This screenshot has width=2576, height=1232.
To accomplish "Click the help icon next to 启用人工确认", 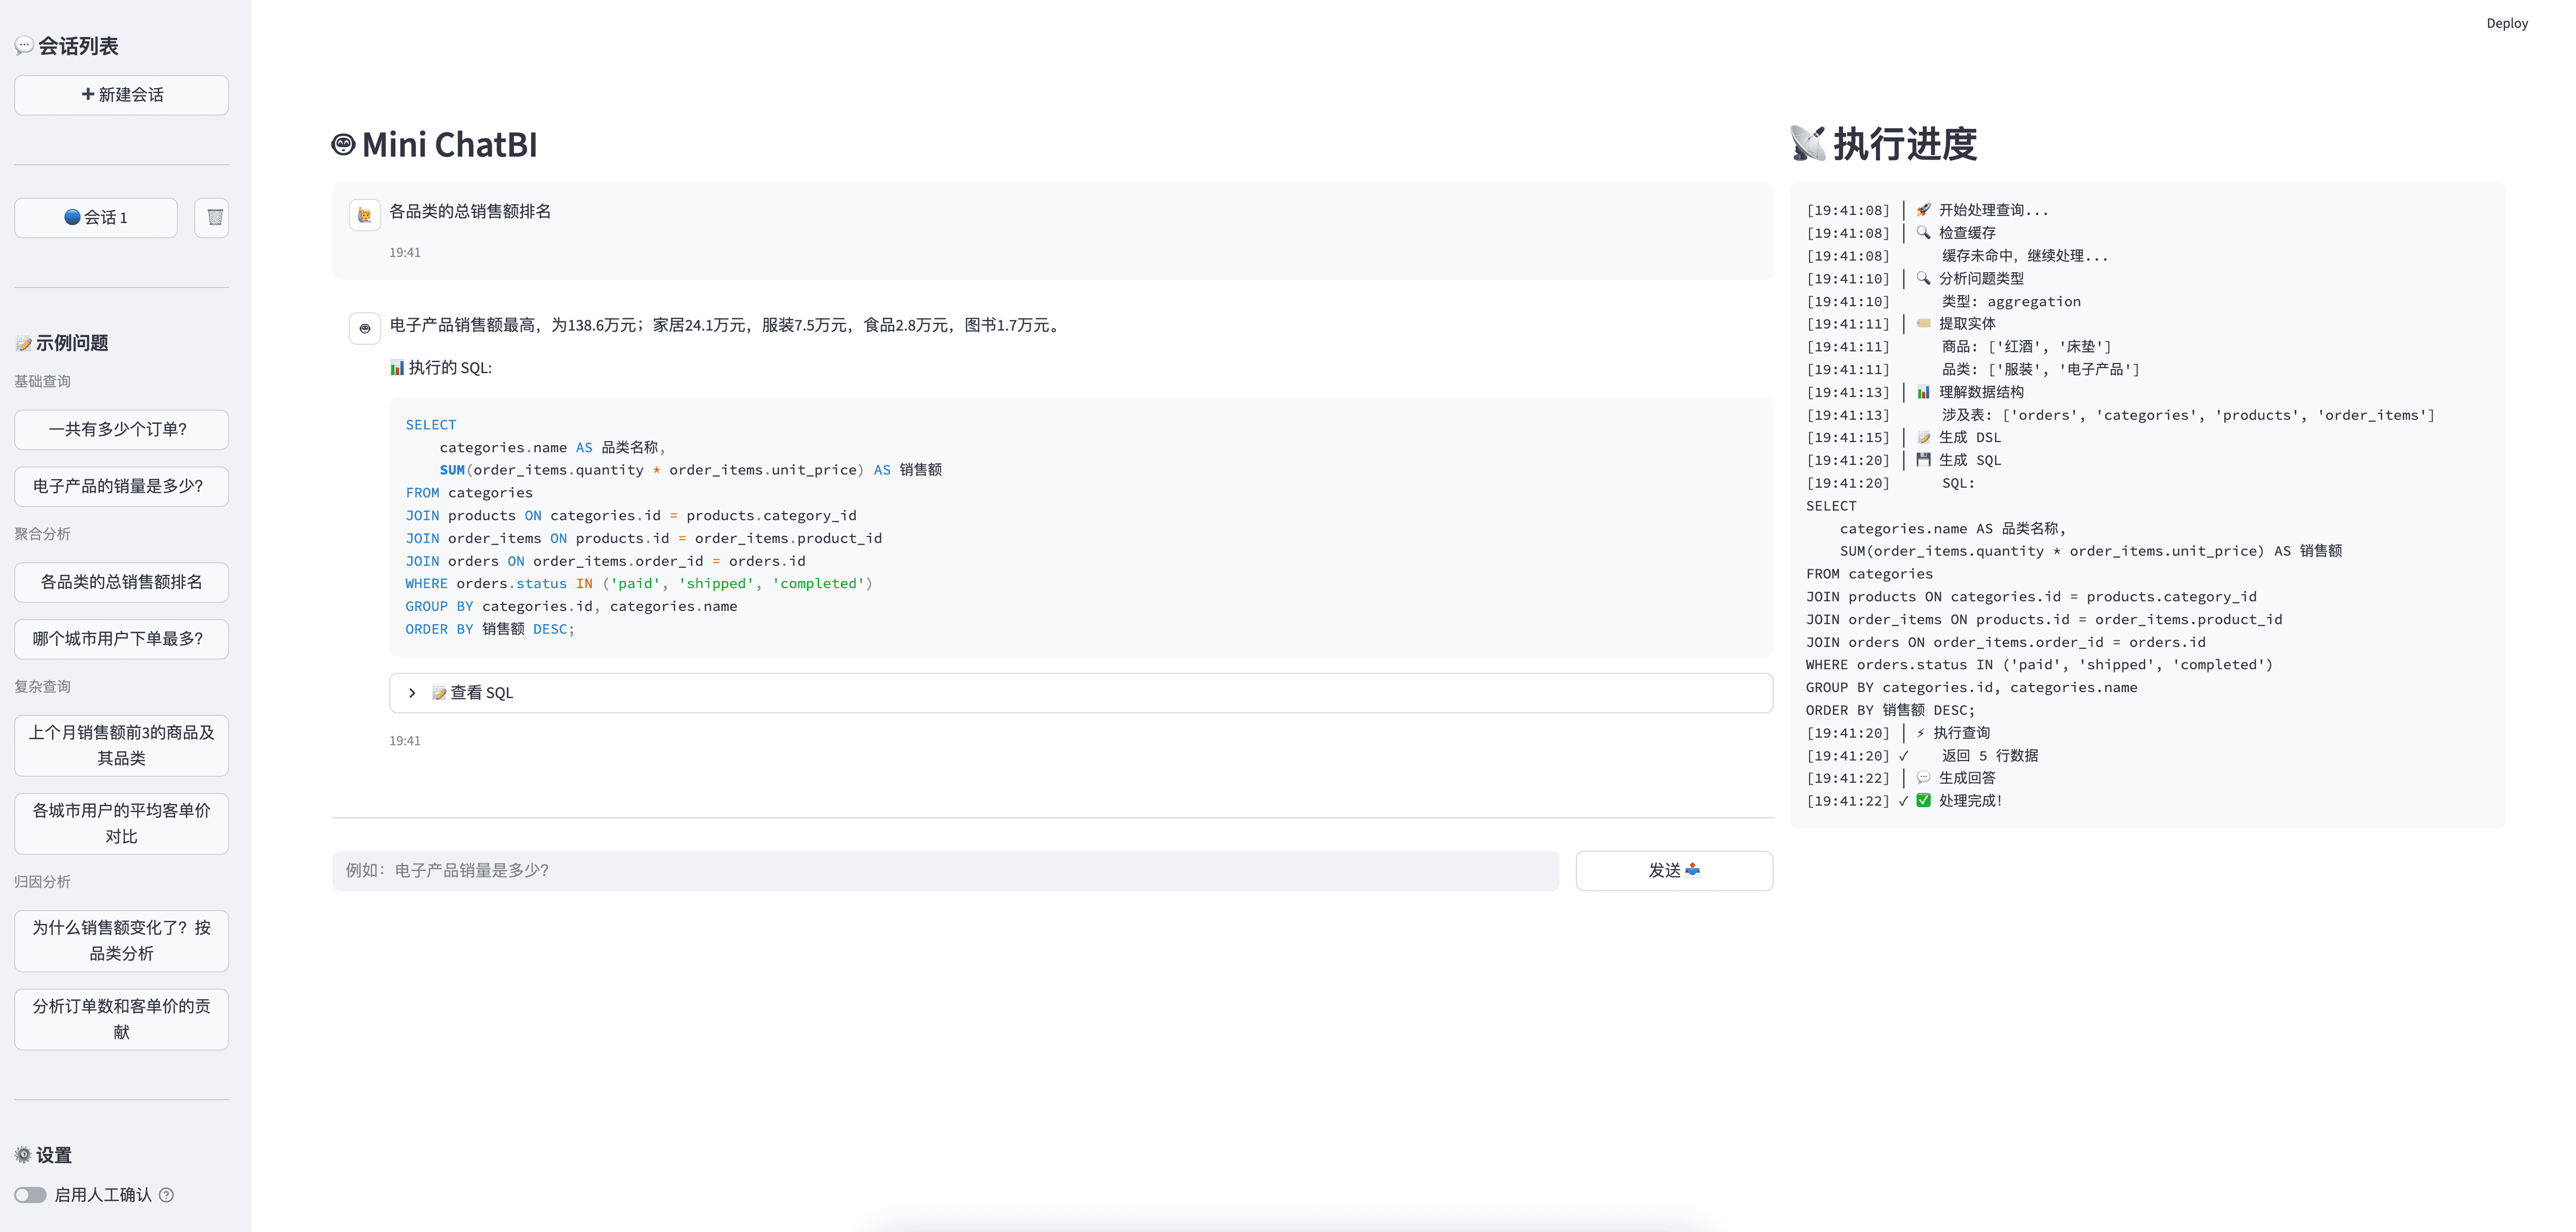I will 167,1195.
